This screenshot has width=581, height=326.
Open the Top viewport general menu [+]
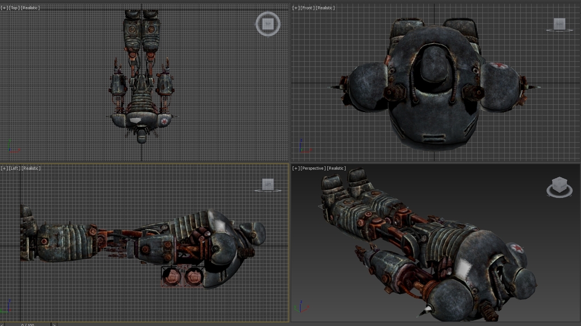[x=5, y=7]
